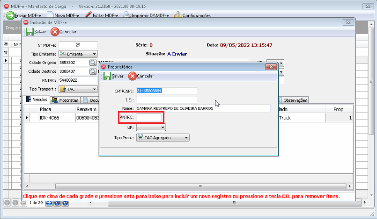Click the Renavam column header
Viewport: 377px width, 219px height.
[88, 109]
